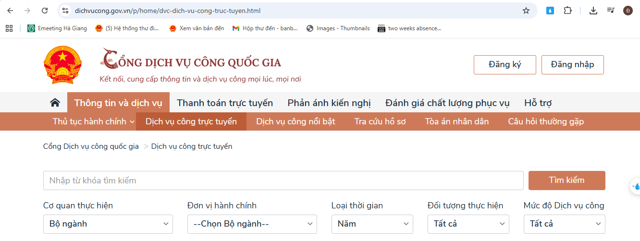Click the Vietnam national emblem logo
The height and width of the screenshot is (241, 640).
(x=63, y=65)
